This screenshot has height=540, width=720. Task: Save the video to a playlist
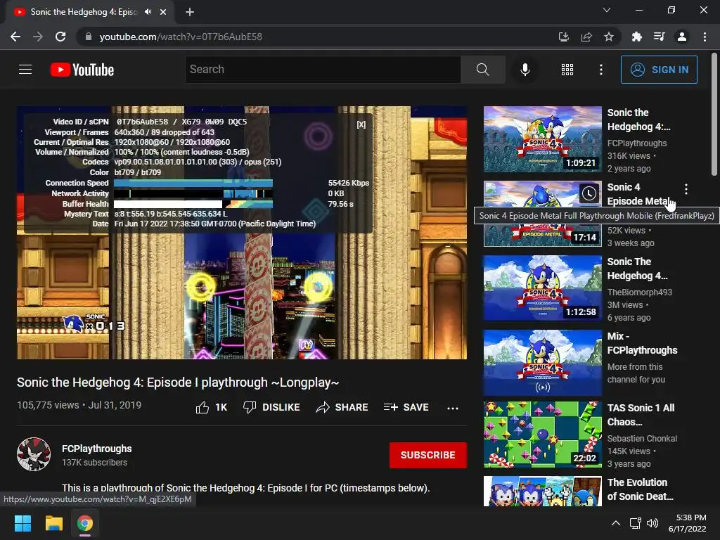coord(406,407)
